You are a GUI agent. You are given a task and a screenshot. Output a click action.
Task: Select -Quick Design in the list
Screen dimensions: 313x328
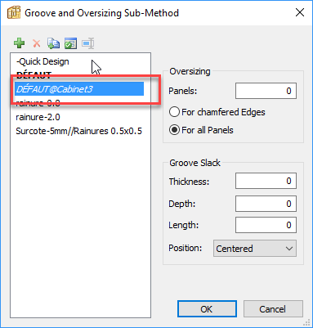click(42, 61)
